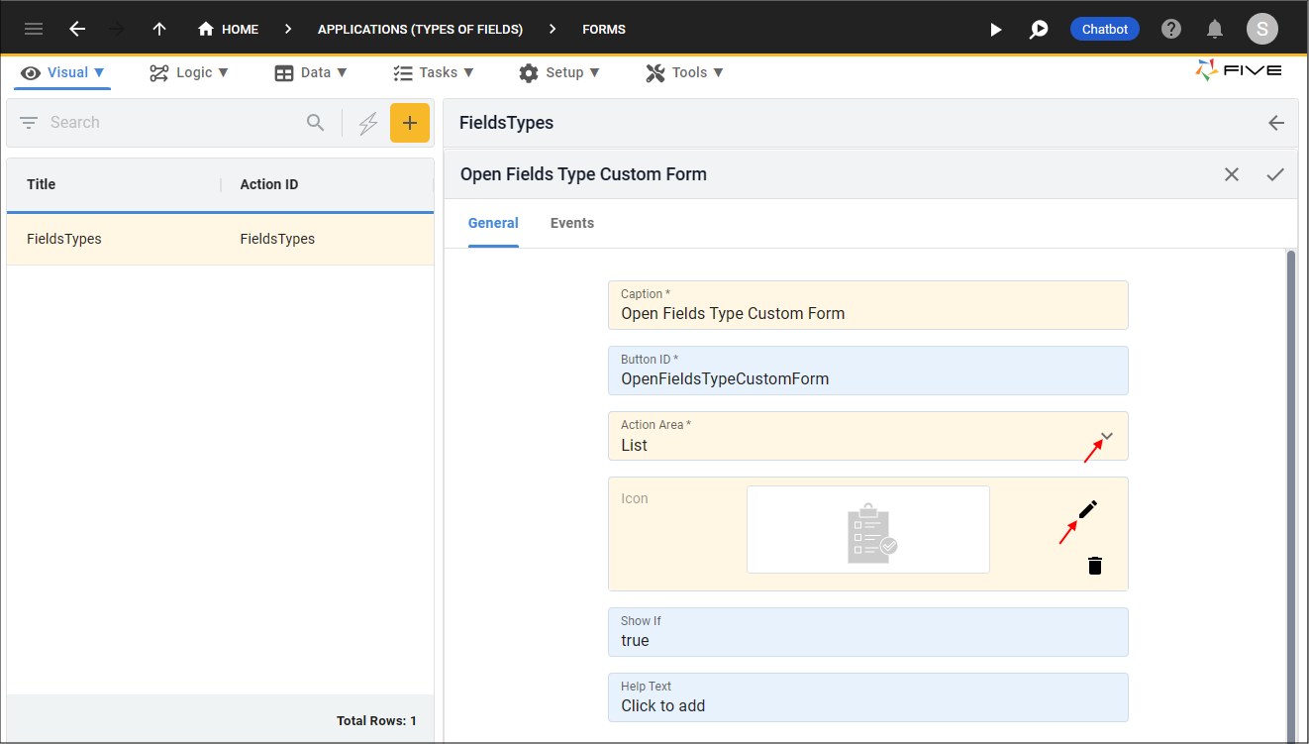Cancel editing with the X icon

point(1232,174)
